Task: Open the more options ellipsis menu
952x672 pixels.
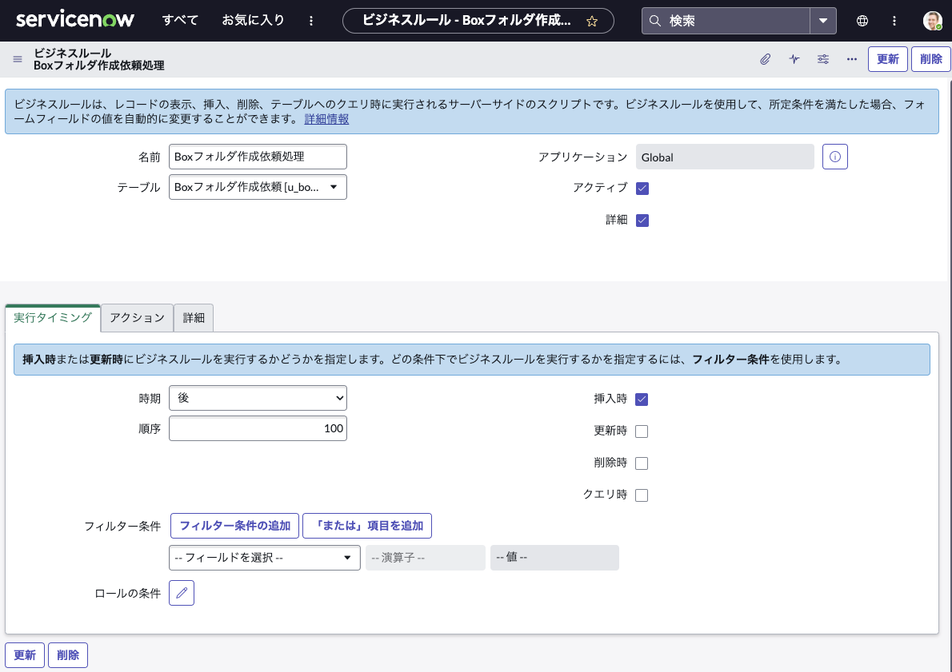Action: [851, 59]
